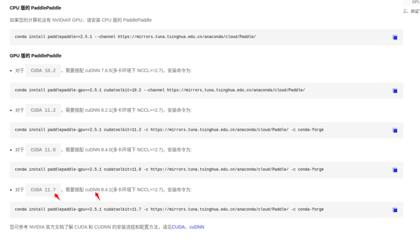This screenshot has width=420, height=242.
Task: Open the cuDNN documentation link
Action: 197,227
